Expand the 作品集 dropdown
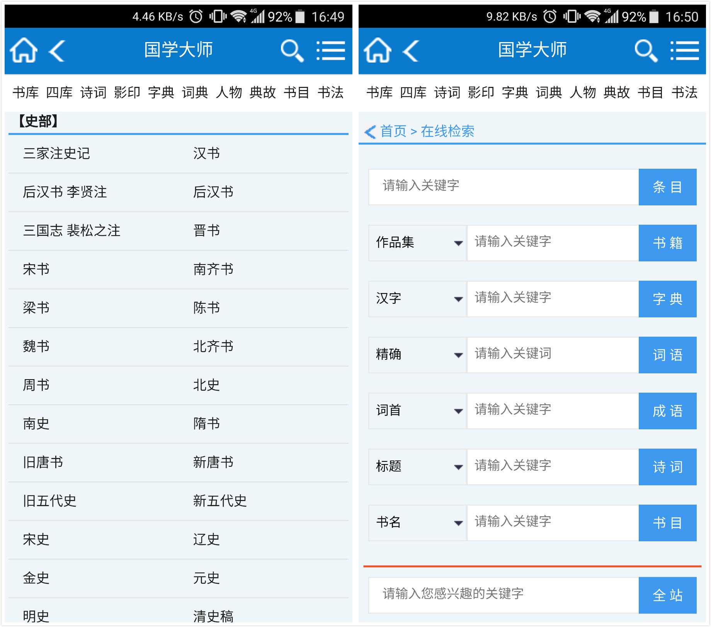711x627 pixels. [418, 243]
